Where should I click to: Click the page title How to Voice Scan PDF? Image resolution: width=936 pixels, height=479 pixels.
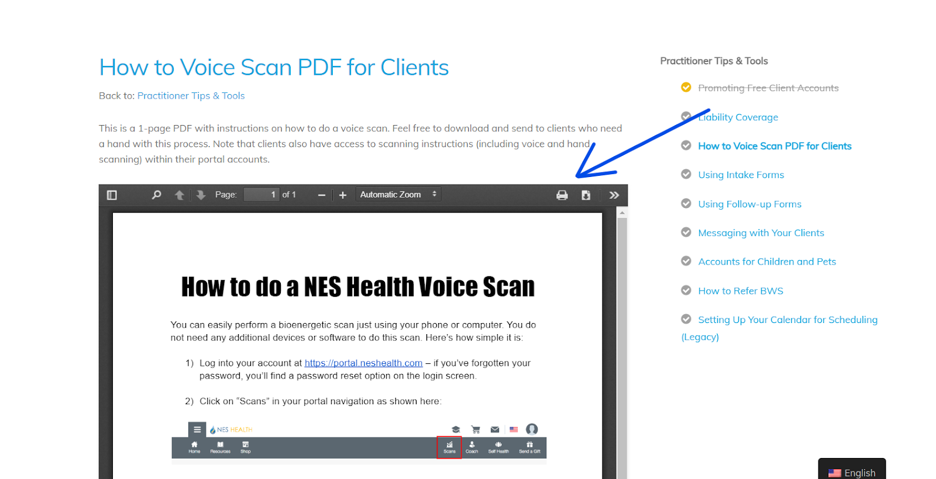(x=274, y=68)
